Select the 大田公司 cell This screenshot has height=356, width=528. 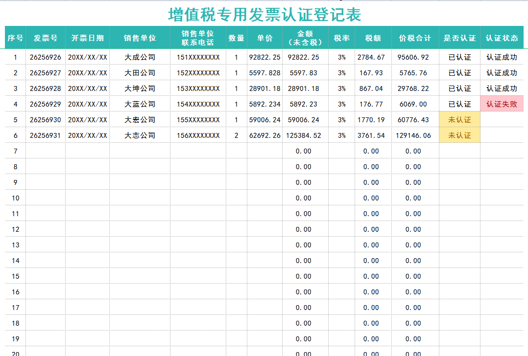coord(140,73)
